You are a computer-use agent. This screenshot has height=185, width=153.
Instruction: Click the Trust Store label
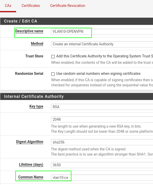pyautogui.click(x=34, y=56)
